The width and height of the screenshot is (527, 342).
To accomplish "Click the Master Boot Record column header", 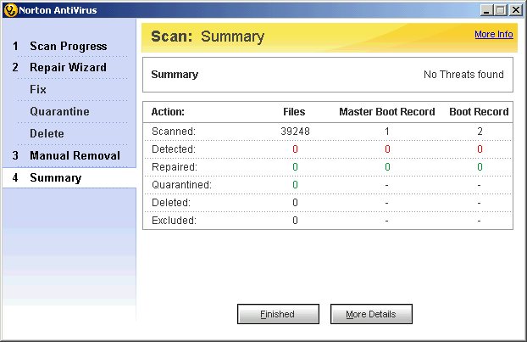I will click(x=386, y=111).
